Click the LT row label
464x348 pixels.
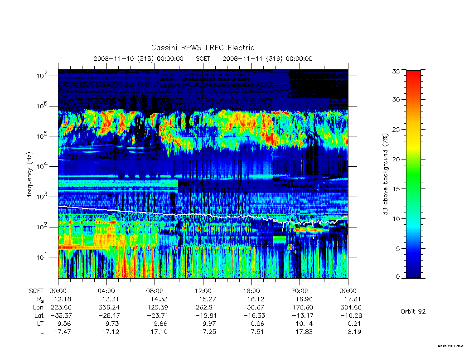40,324
